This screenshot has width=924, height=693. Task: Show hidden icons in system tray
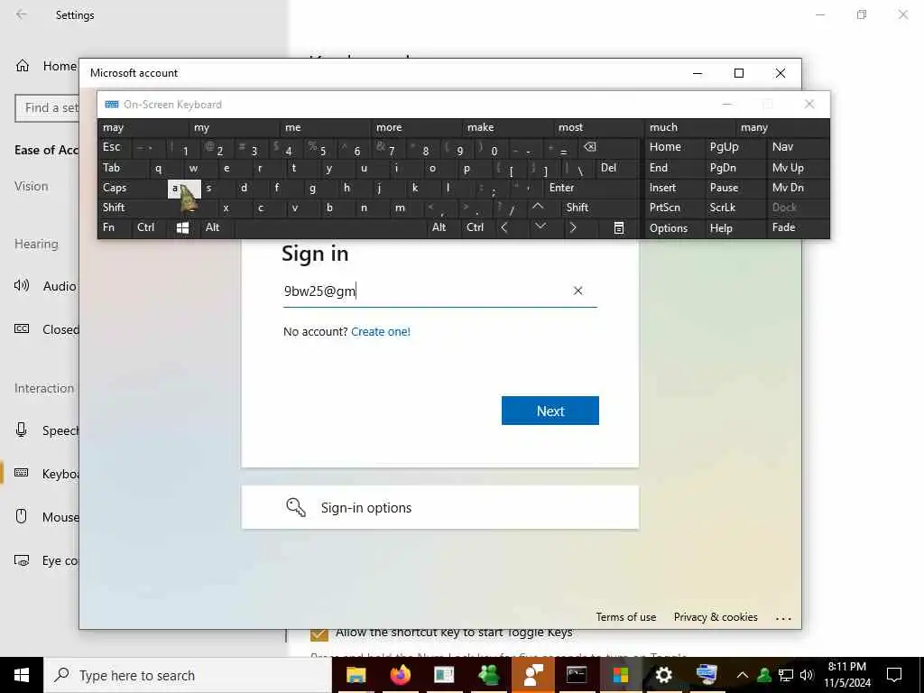pyautogui.click(x=743, y=675)
